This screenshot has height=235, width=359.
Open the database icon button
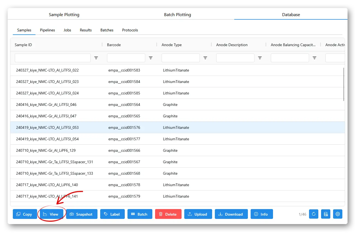pos(326,214)
